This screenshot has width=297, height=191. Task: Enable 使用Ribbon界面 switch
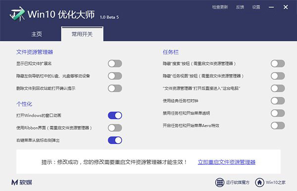pos(115,128)
